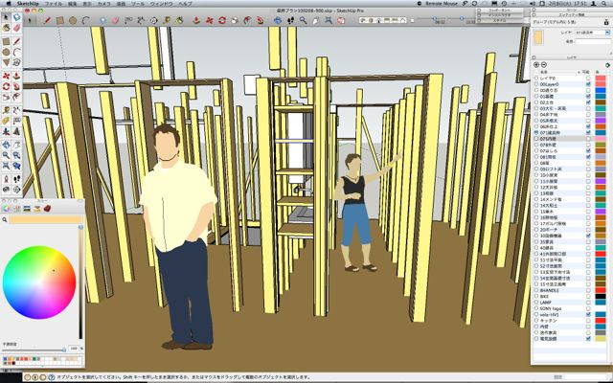Select the Position Camera tool in left palette
The width and height of the screenshot is (613, 383).
(x=6, y=179)
